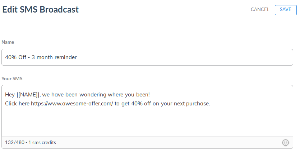300x152 pixels.
Task: Open the emoji picker smiley icon
Action: [x=286, y=143]
